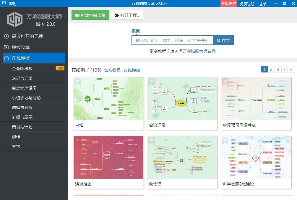Toggle the favorite star on 秋食记 template
Viewport: 297px width, 200px height.
[151, 141]
